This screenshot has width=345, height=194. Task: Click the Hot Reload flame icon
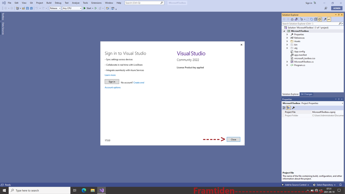pos(100,8)
